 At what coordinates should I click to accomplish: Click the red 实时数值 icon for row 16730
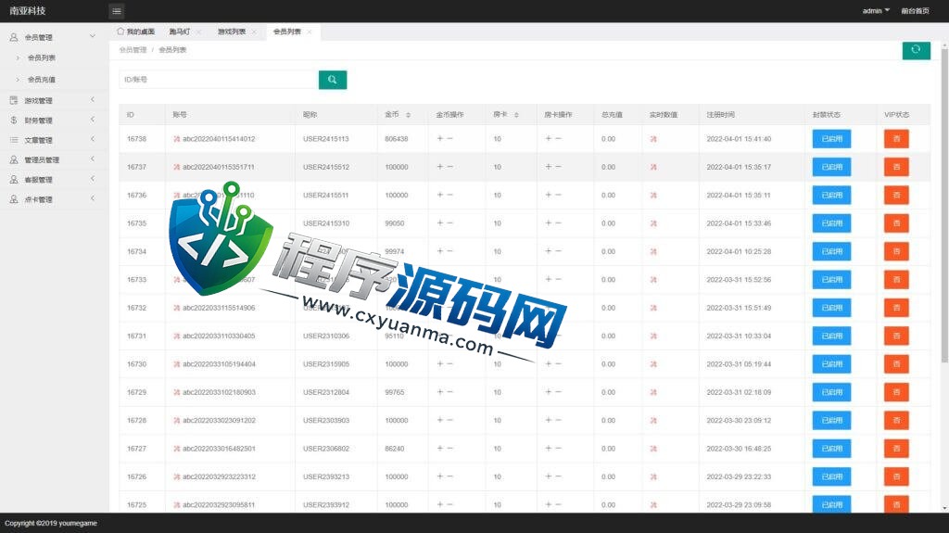click(653, 364)
